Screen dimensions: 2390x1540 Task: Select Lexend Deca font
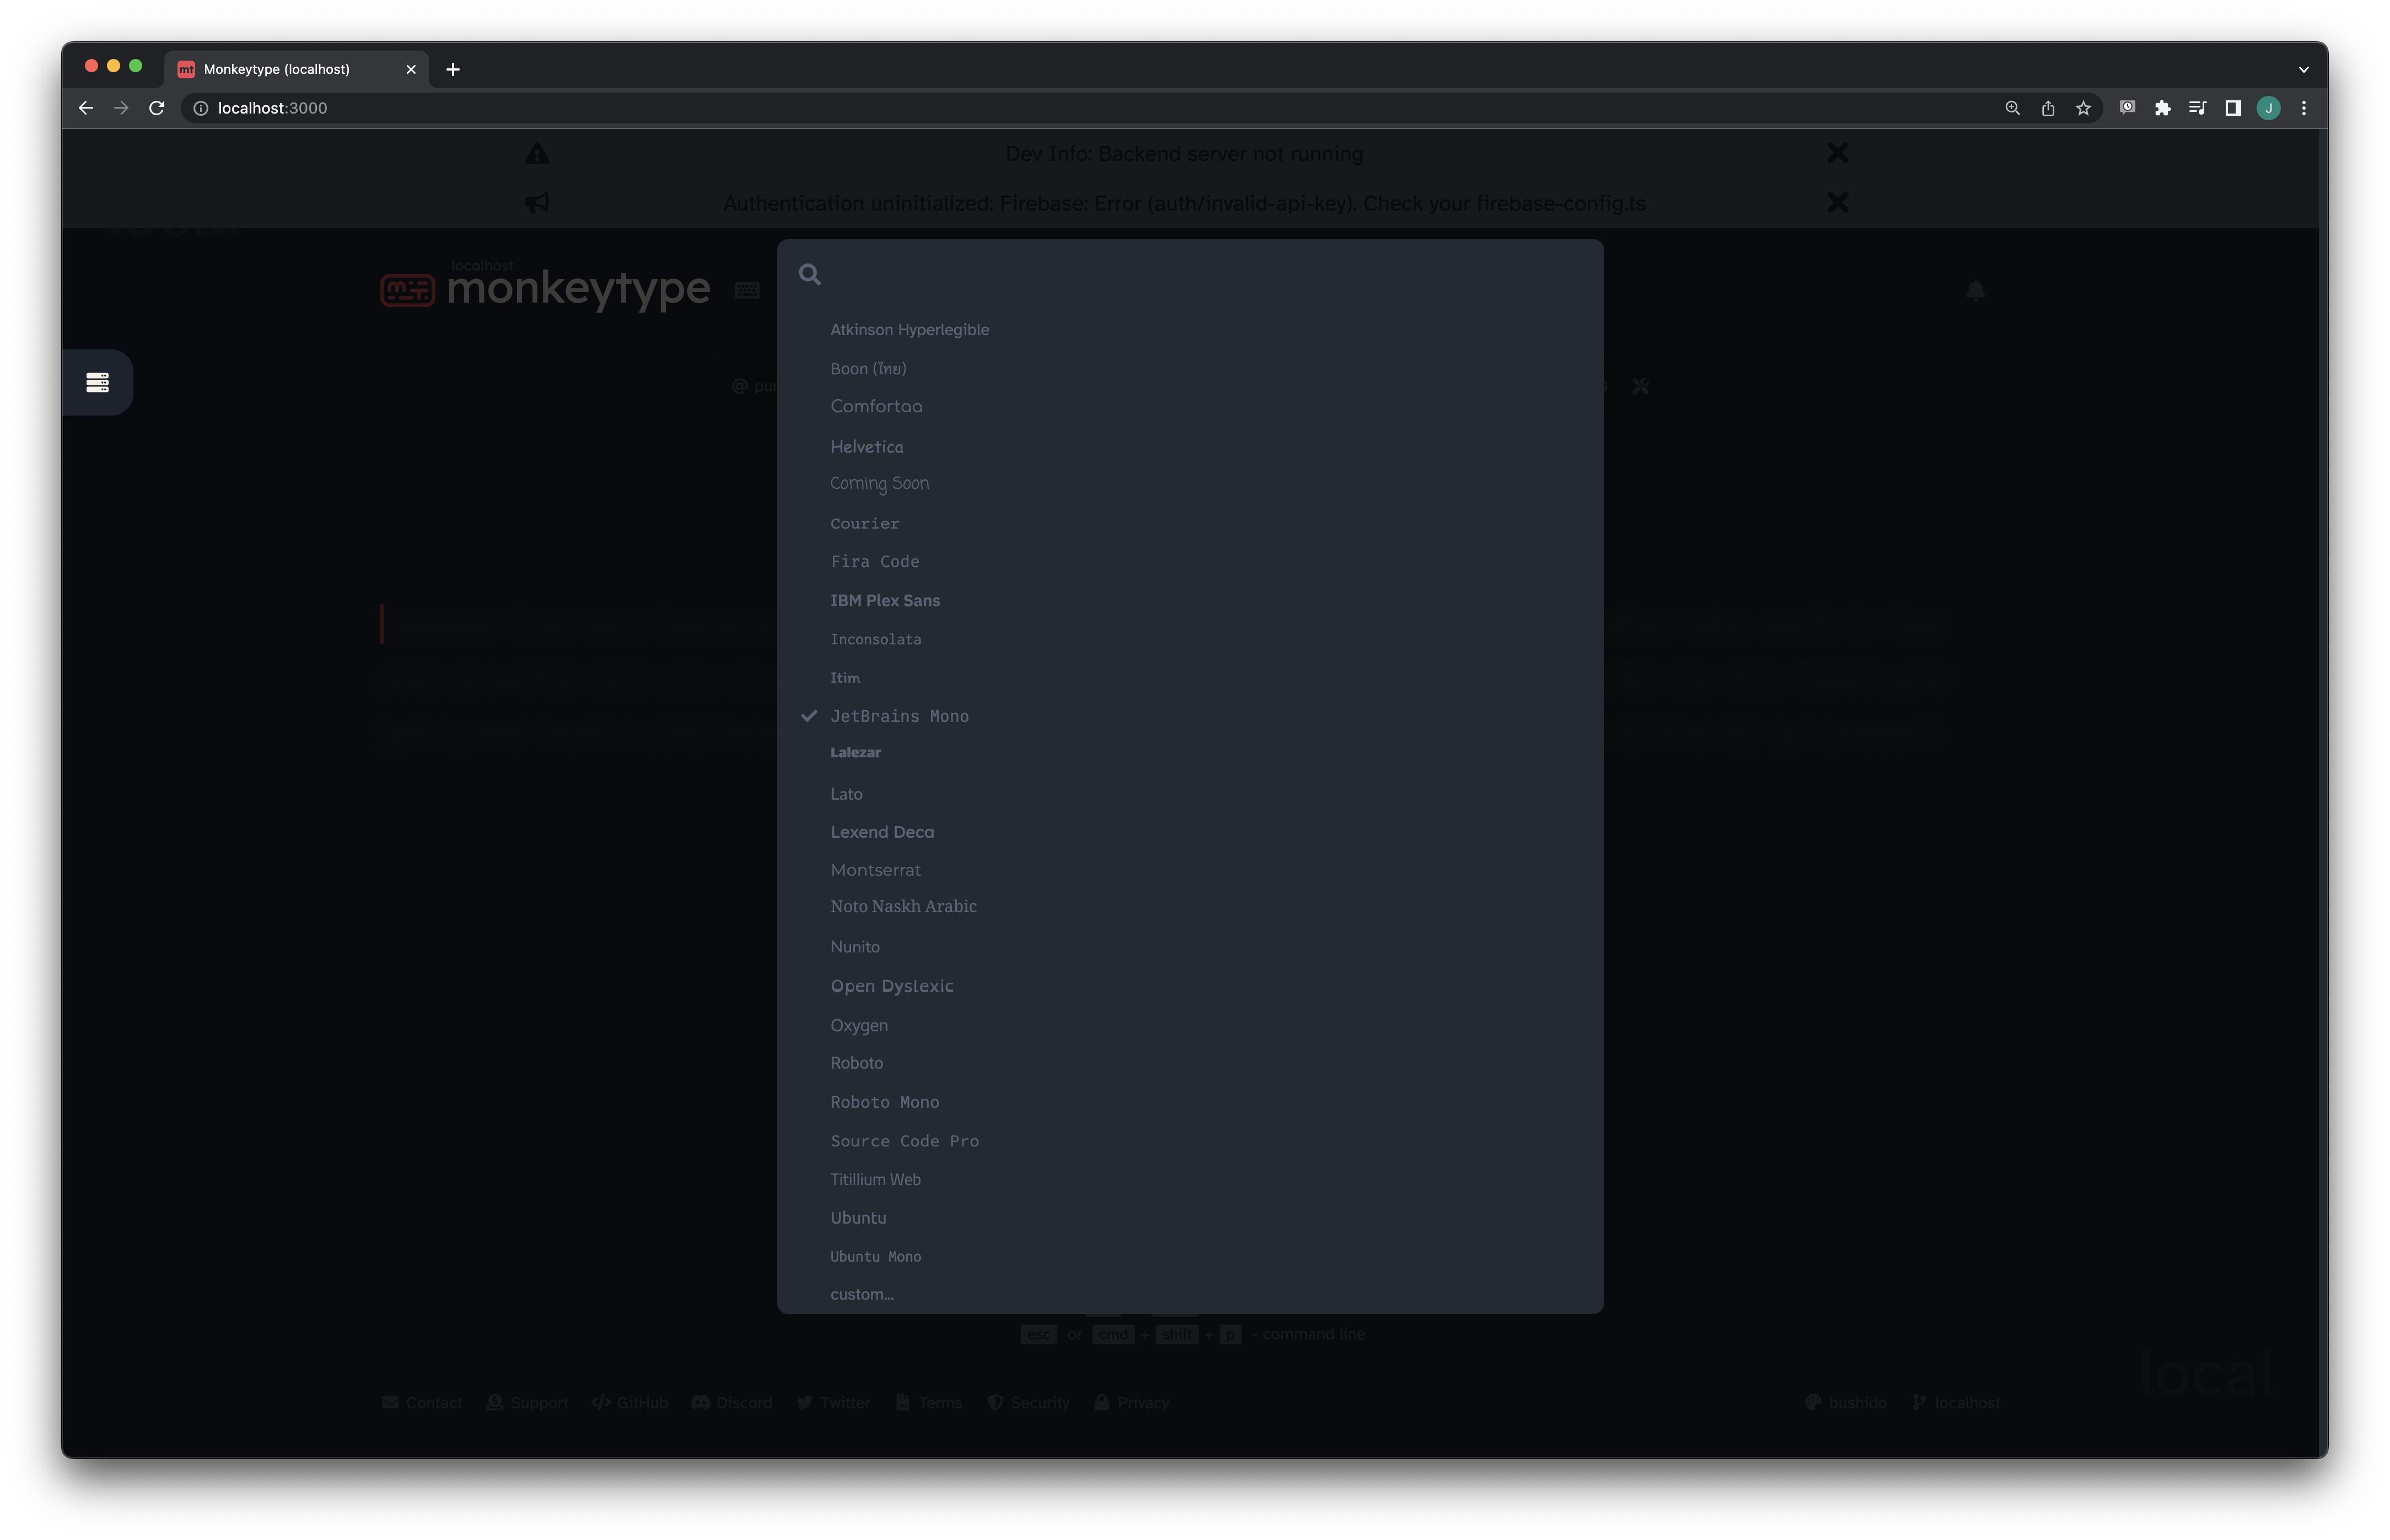pyautogui.click(x=1189, y=832)
